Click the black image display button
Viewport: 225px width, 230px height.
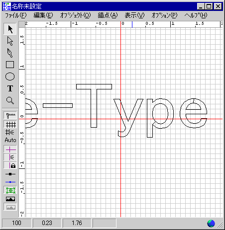(10, 199)
